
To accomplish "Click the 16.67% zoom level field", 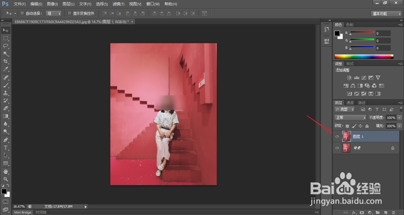I will [19, 207].
